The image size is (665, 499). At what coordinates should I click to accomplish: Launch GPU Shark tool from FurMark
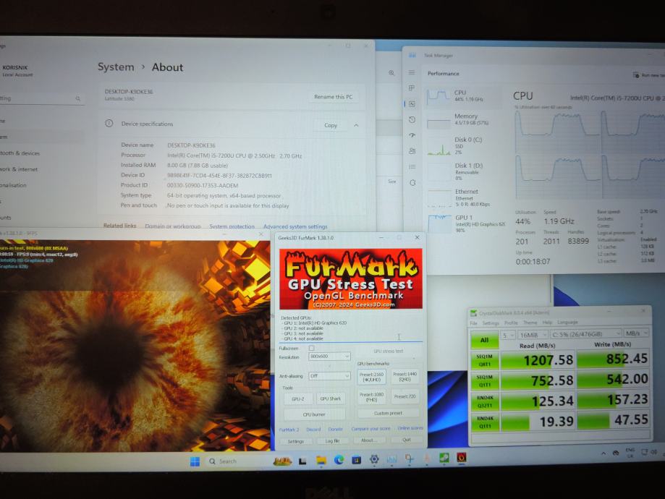pos(331,398)
